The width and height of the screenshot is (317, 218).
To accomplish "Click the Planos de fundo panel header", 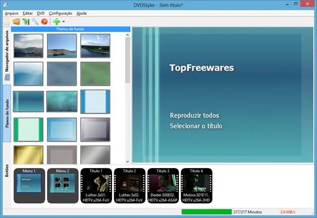I will (x=71, y=29).
